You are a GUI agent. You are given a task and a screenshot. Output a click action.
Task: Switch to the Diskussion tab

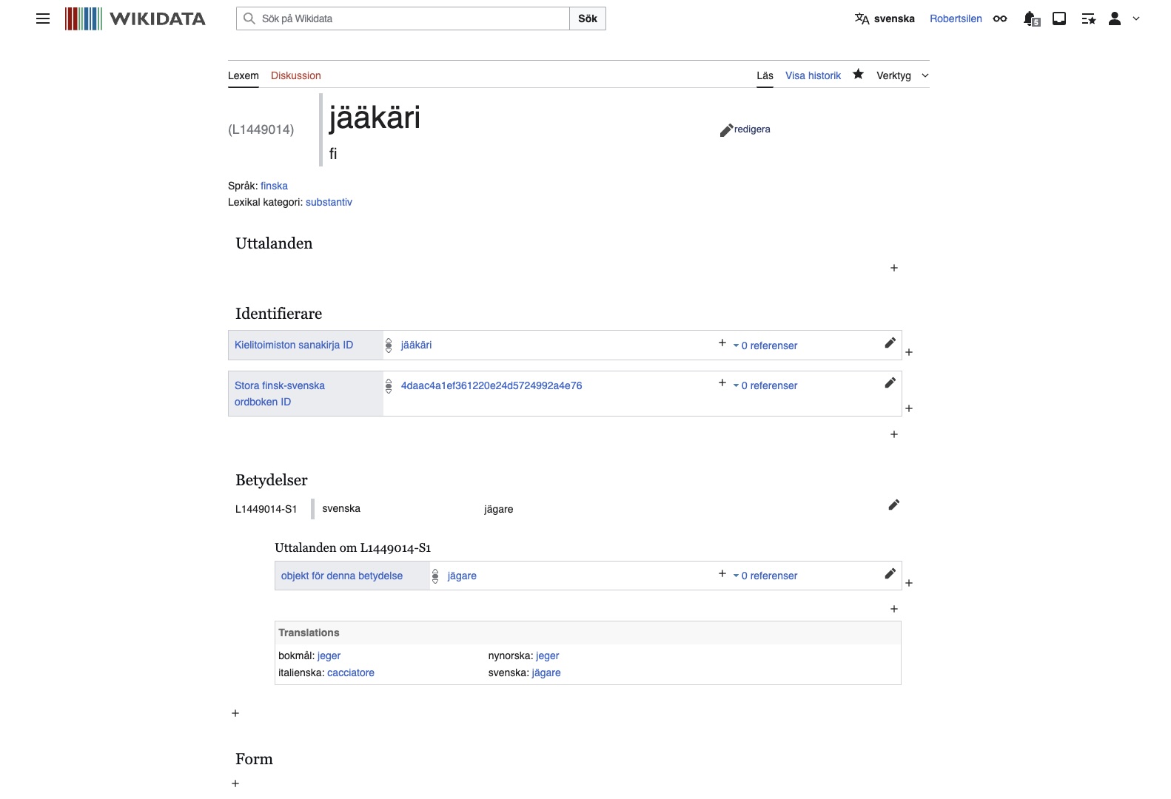(x=296, y=75)
